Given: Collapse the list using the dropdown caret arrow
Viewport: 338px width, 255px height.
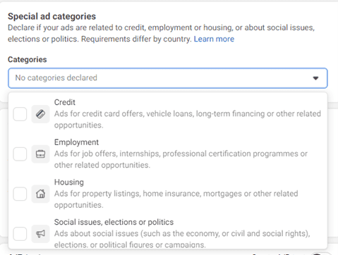Looking at the screenshot, I should 315,78.
